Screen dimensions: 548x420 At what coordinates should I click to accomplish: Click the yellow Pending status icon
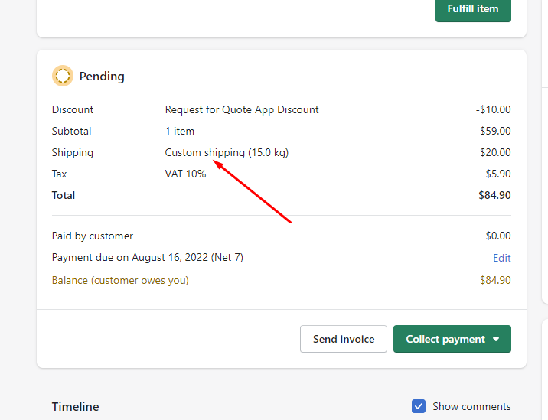[x=62, y=76]
